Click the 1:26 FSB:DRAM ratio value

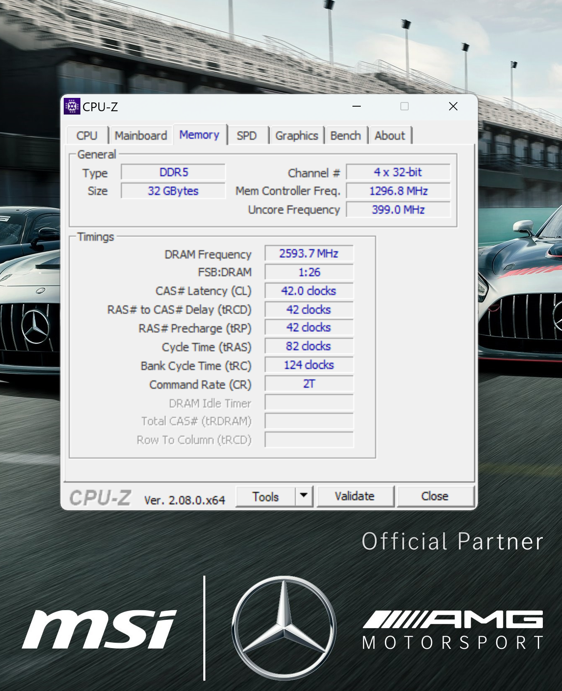(x=309, y=272)
